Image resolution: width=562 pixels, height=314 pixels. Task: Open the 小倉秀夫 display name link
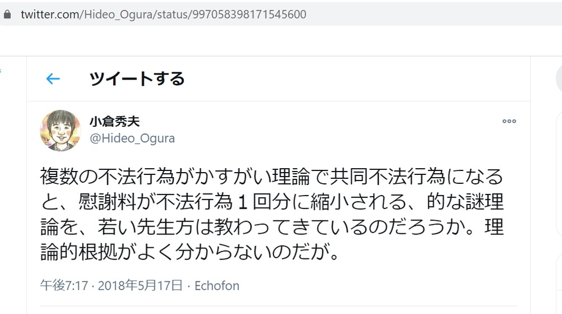[x=114, y=122]
